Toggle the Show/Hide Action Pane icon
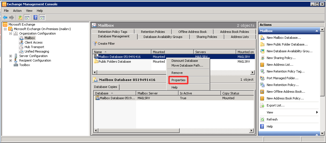Screen dimensions: 326x143 pyautogui.click(x=42, y=18)
